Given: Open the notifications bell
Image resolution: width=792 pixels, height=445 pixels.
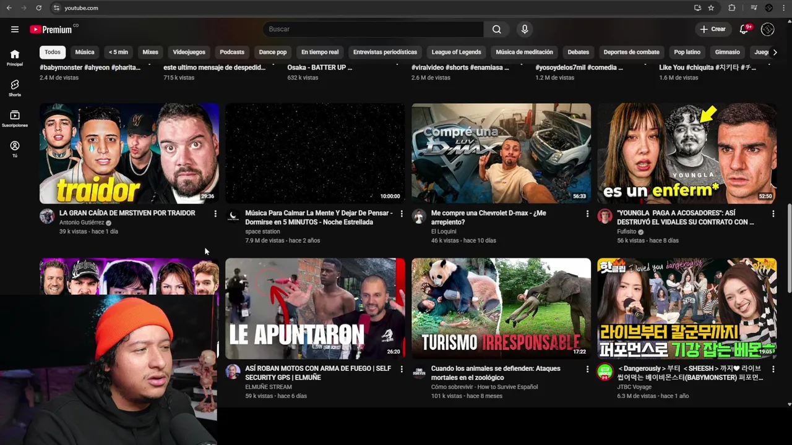Looking at the screenshot, I should pyautogui.click(x=744, y=29).
